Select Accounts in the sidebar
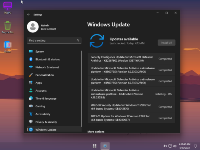The image size is (200, 150). [54, 90]
